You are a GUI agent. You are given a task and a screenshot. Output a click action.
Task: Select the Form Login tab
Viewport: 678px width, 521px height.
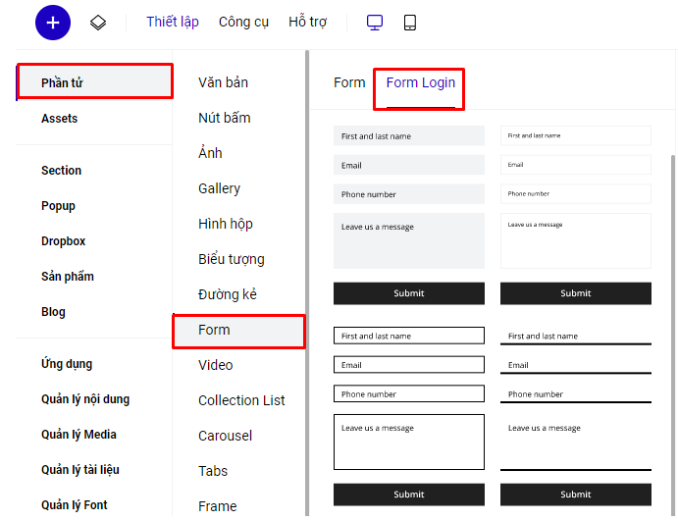420,83
